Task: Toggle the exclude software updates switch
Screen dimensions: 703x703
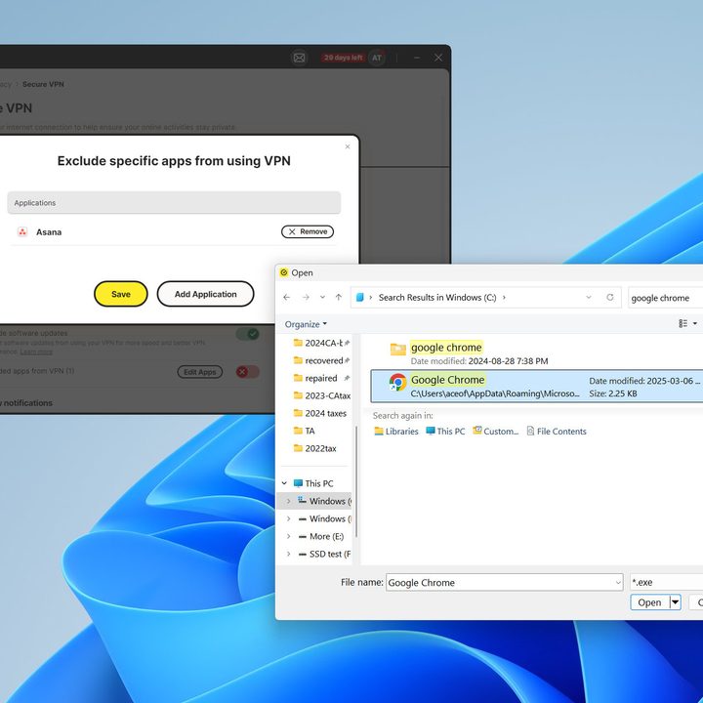Action: (247, 334)
